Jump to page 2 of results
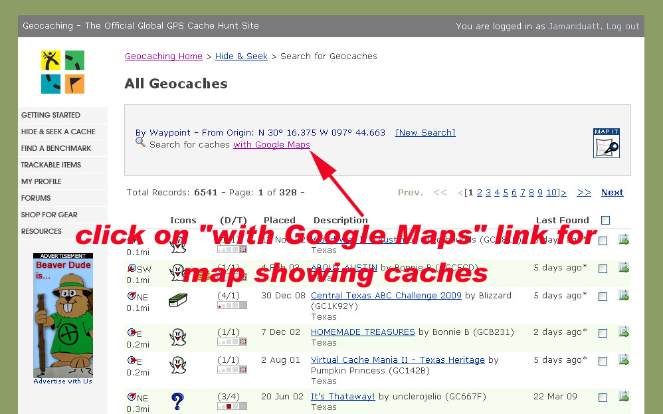 pyautogui.click(x=480, y=193)
